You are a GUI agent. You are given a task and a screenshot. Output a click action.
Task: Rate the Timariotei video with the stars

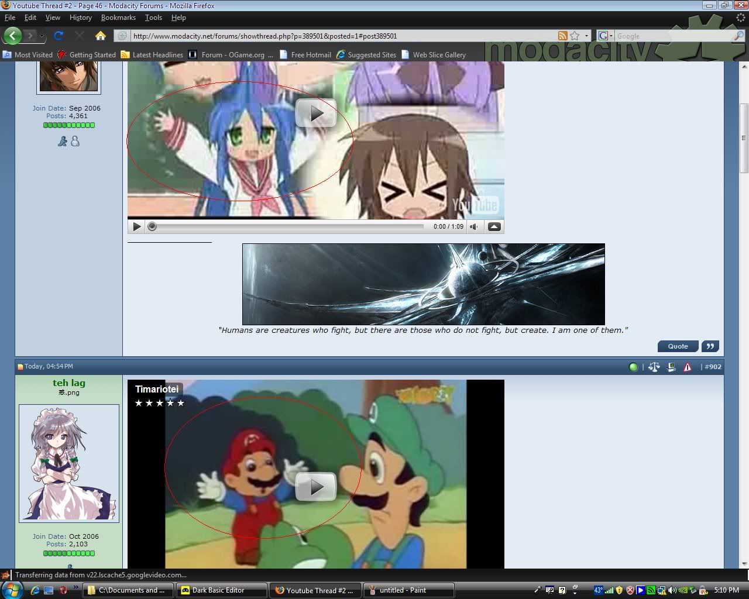tap(160, 403)
